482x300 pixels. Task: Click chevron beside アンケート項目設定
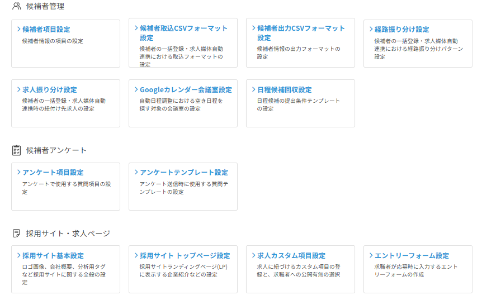(18, 172)
